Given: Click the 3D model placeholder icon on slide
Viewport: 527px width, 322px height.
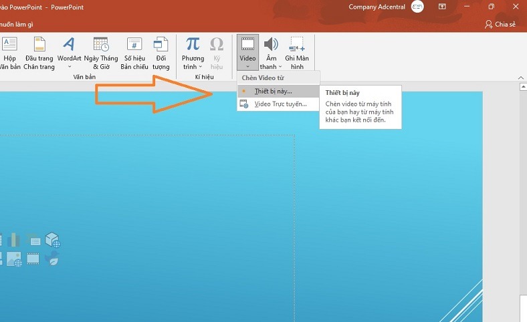Looking at the screenshot, I should (x=52, y=239).
